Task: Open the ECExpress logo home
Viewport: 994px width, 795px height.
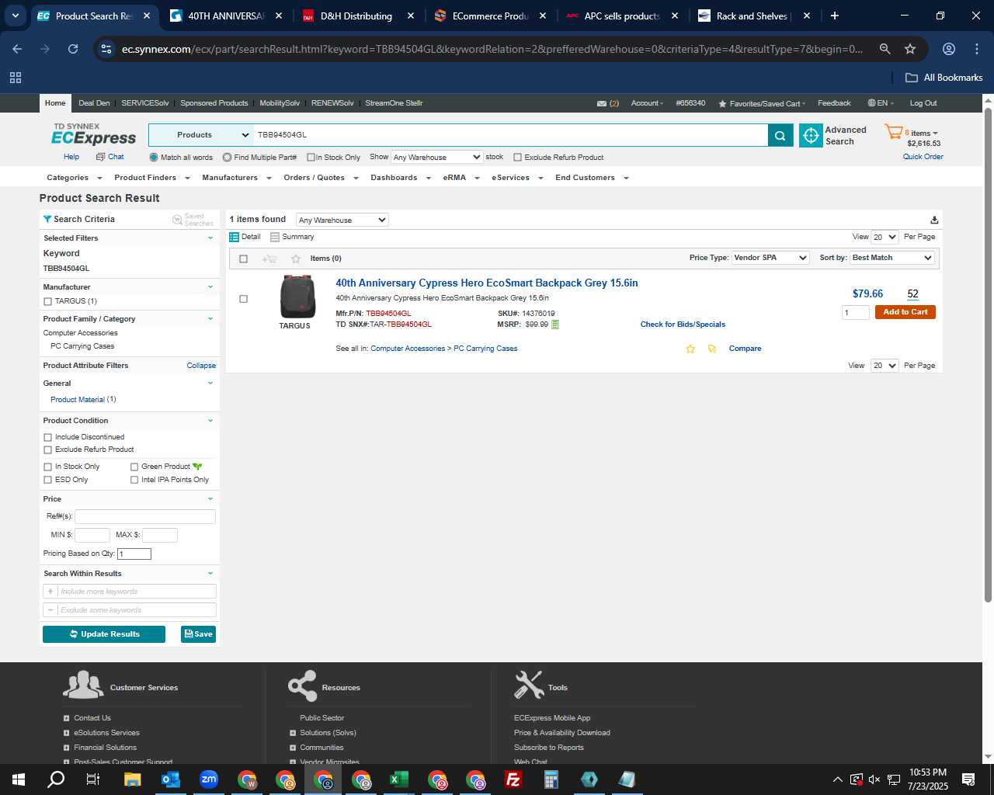Action: [93, 134]
